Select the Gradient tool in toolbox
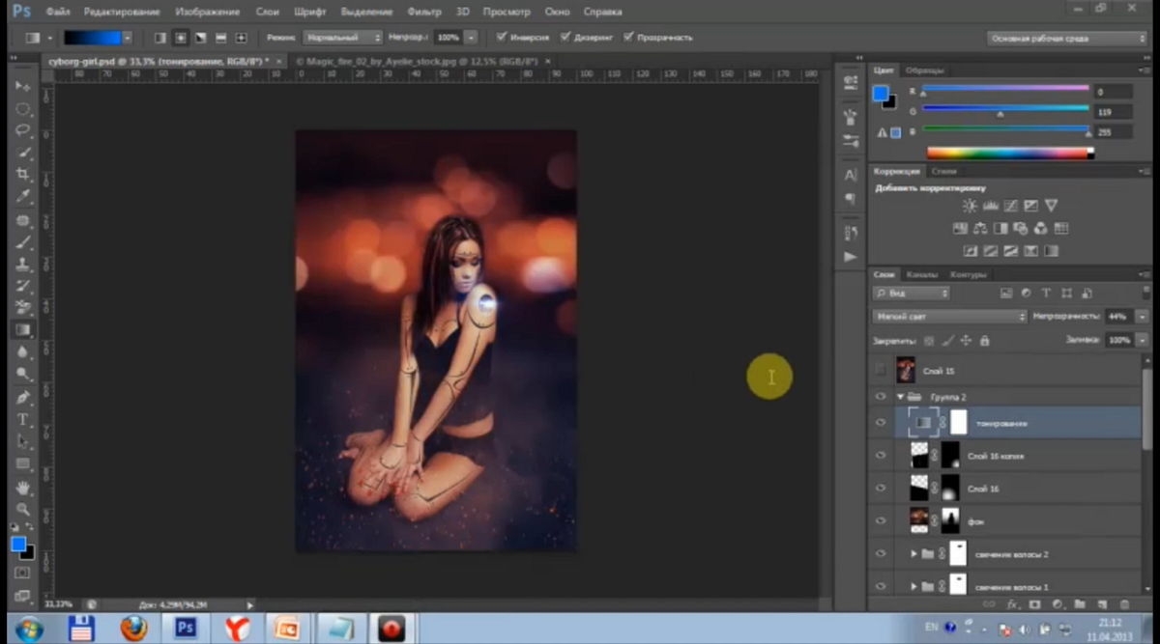The image size is (1160, 644). point(23,330)
